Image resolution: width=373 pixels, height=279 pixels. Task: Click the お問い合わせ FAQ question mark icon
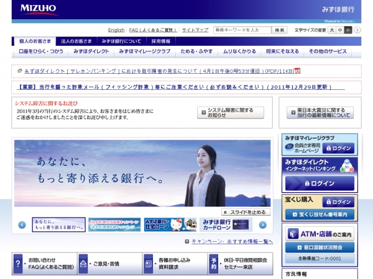click(x=18, y=263)
